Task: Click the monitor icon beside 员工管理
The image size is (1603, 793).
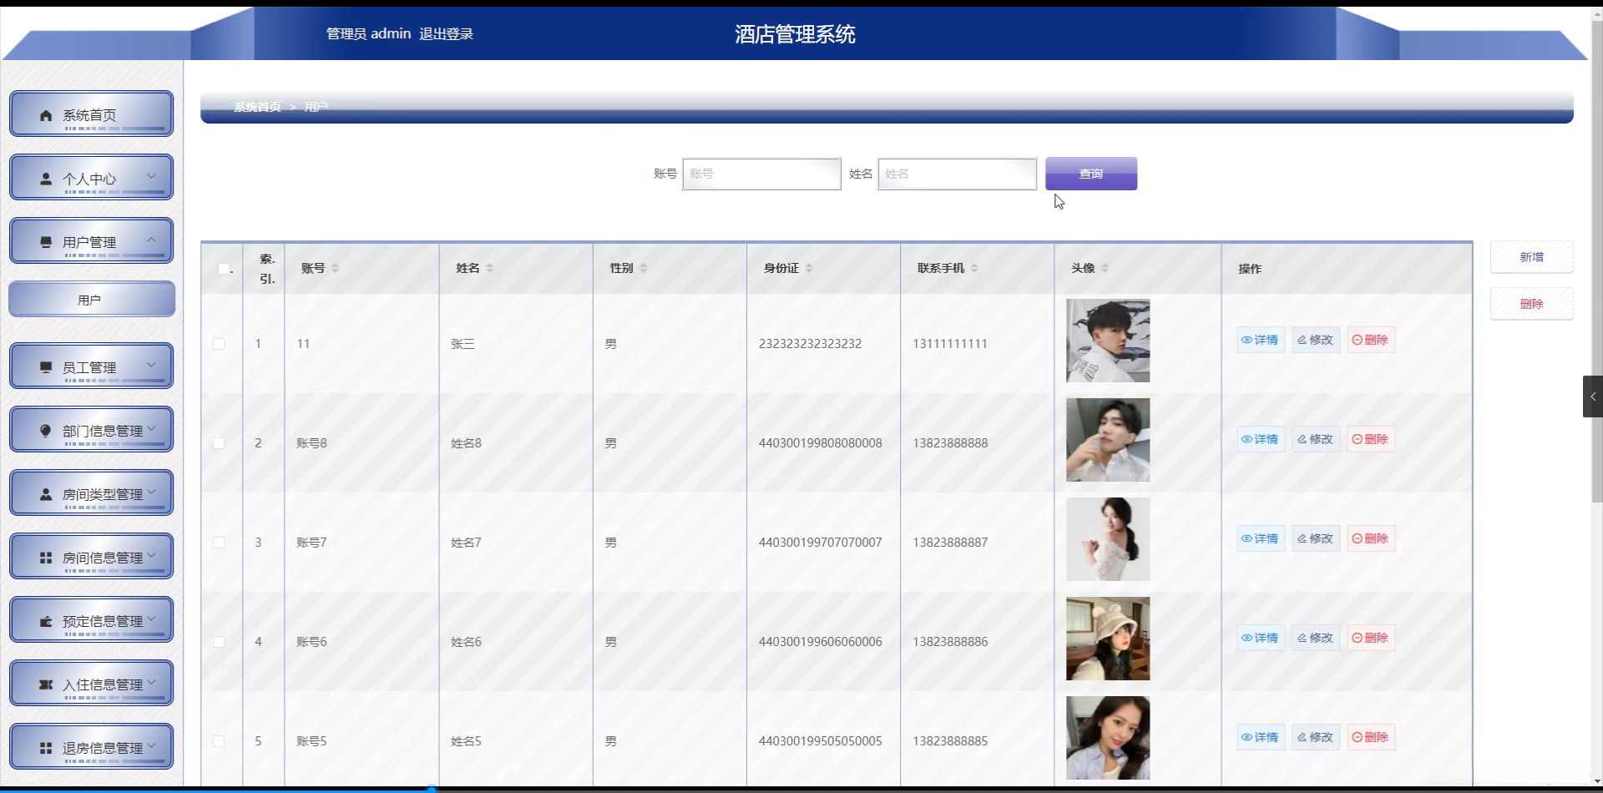Action: (x=46, y=367)
